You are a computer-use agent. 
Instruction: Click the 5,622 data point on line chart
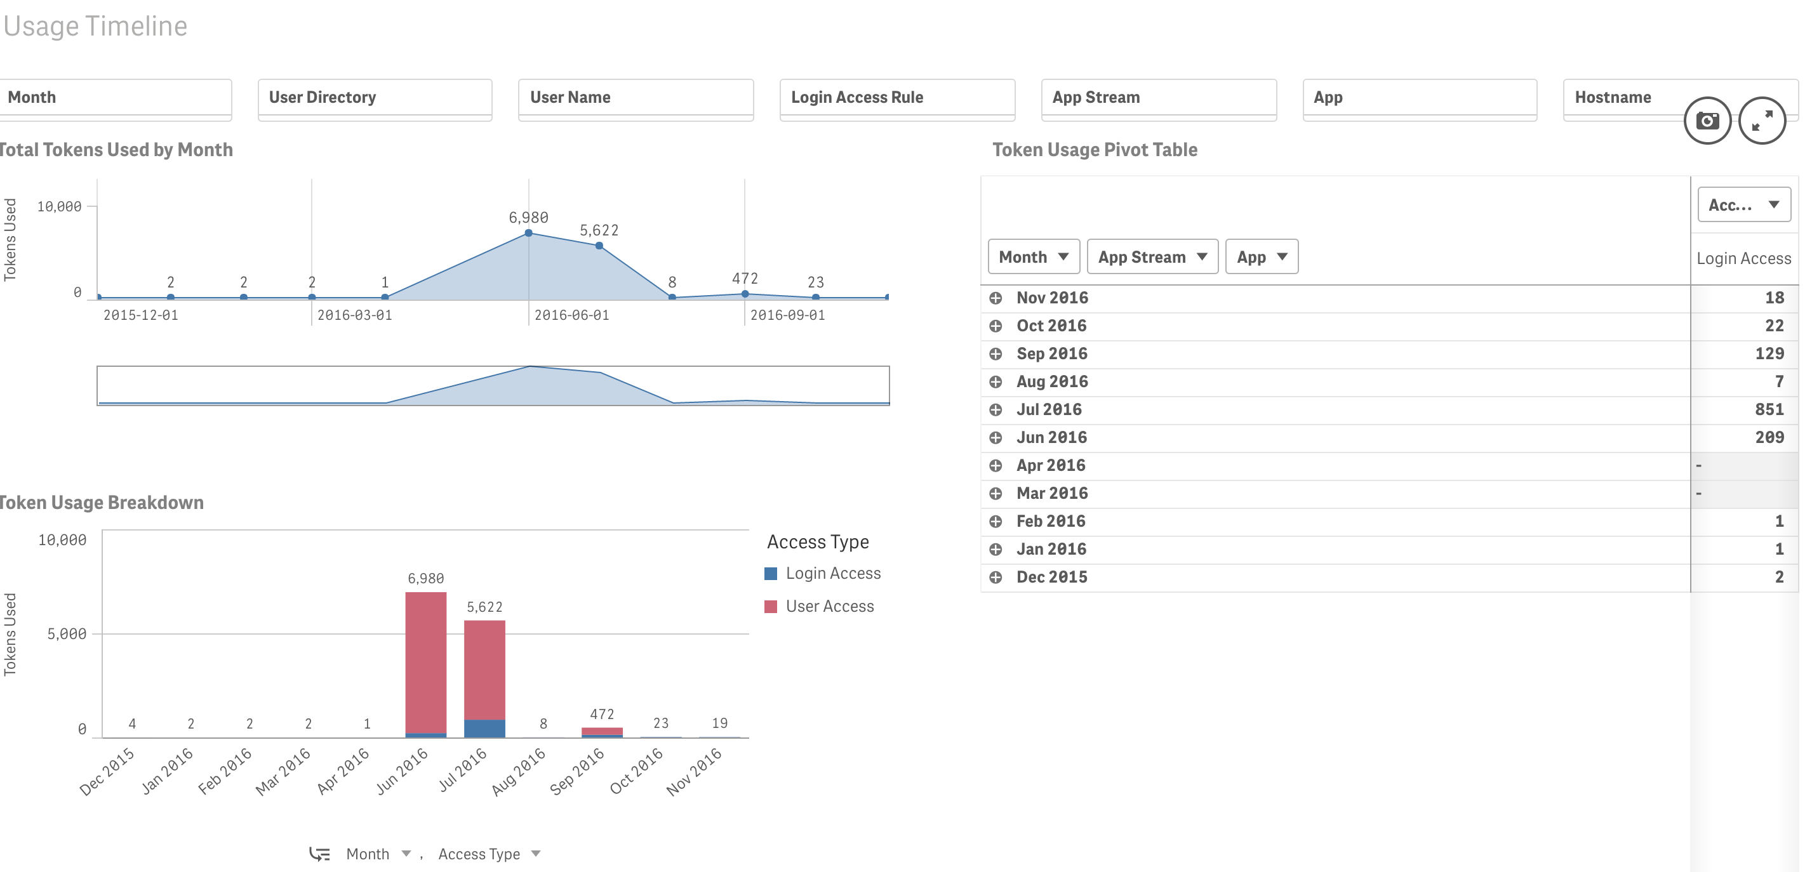pos(599,246)
